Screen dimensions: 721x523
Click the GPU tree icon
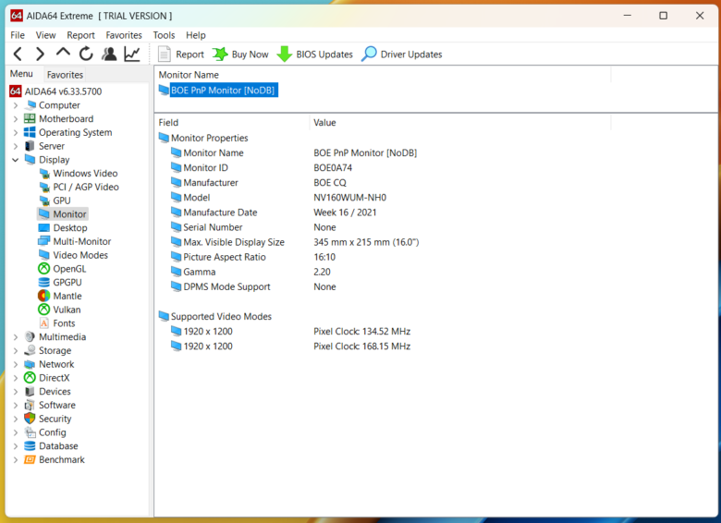[x=44, y=201]
